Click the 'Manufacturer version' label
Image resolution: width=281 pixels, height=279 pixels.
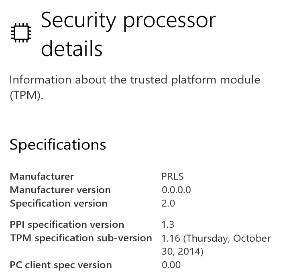(60, 190)
